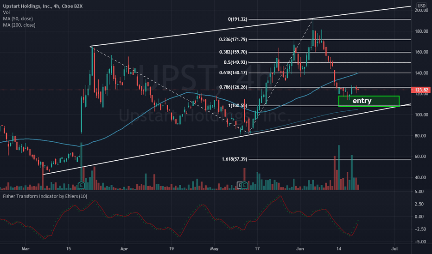Click the green earnings E marker in March

click(x=81, y=185)
